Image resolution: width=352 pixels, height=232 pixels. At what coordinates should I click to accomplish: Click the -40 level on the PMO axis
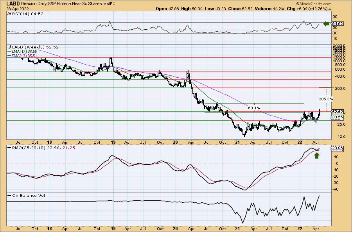tap(336, 189)
